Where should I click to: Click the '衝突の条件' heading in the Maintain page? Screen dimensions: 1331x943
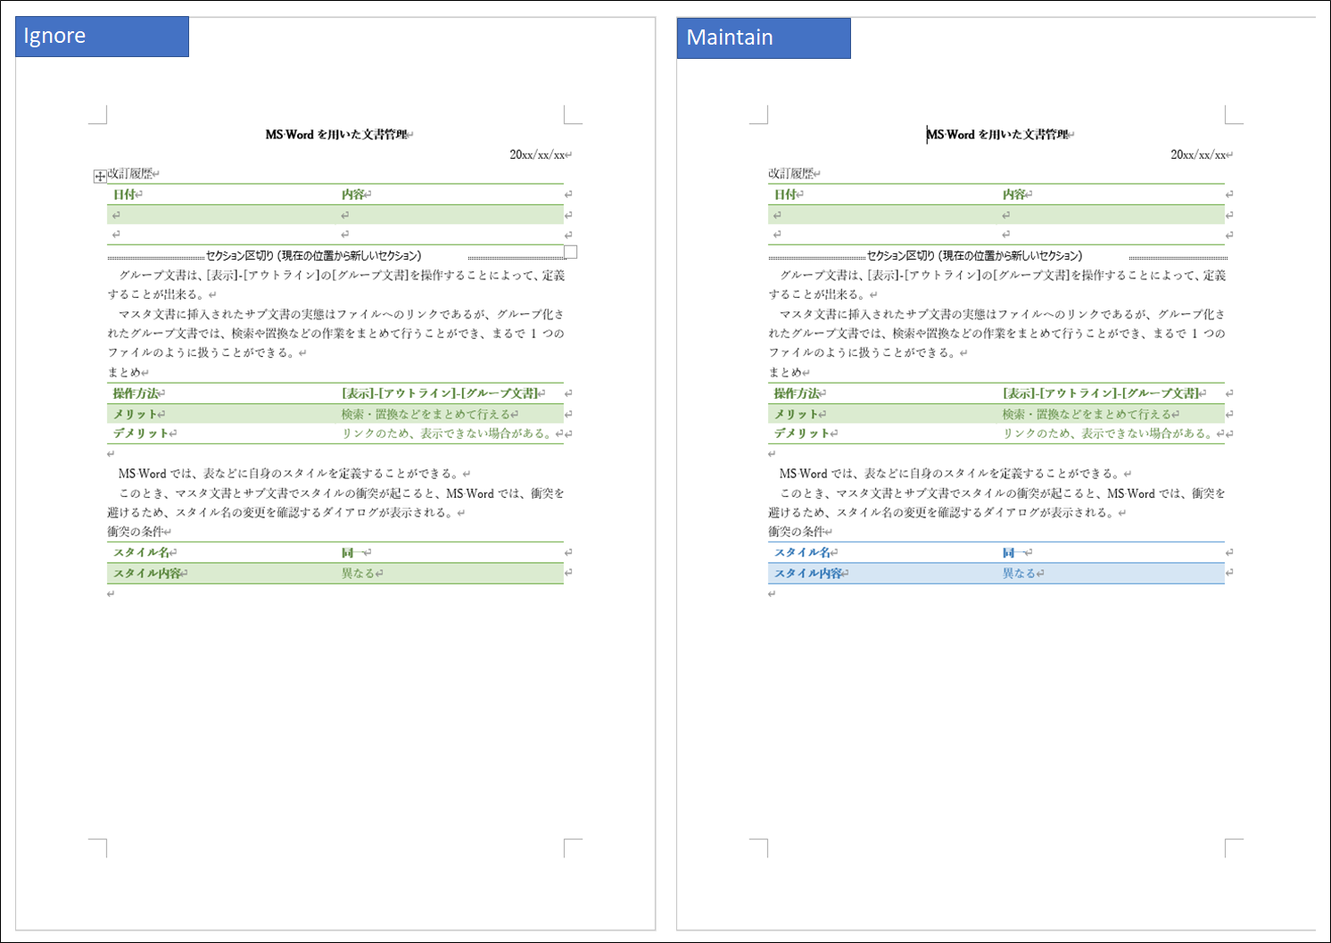pyautogui.click(x=797, y=532)
